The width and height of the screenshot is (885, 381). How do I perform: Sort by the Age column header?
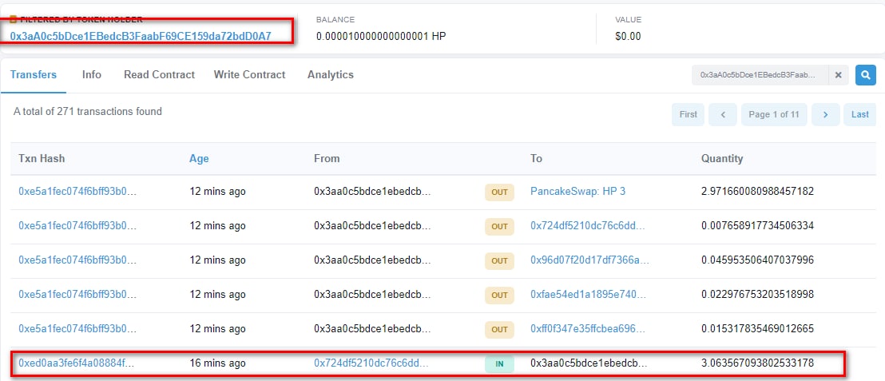(199, 159)
